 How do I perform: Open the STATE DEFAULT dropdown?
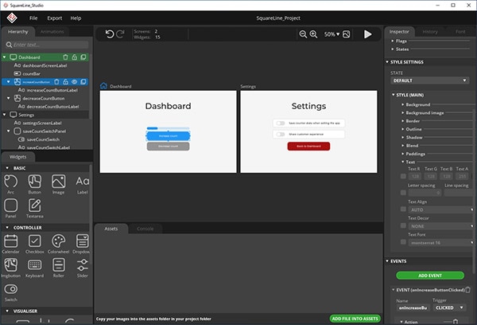coord(430,80)
